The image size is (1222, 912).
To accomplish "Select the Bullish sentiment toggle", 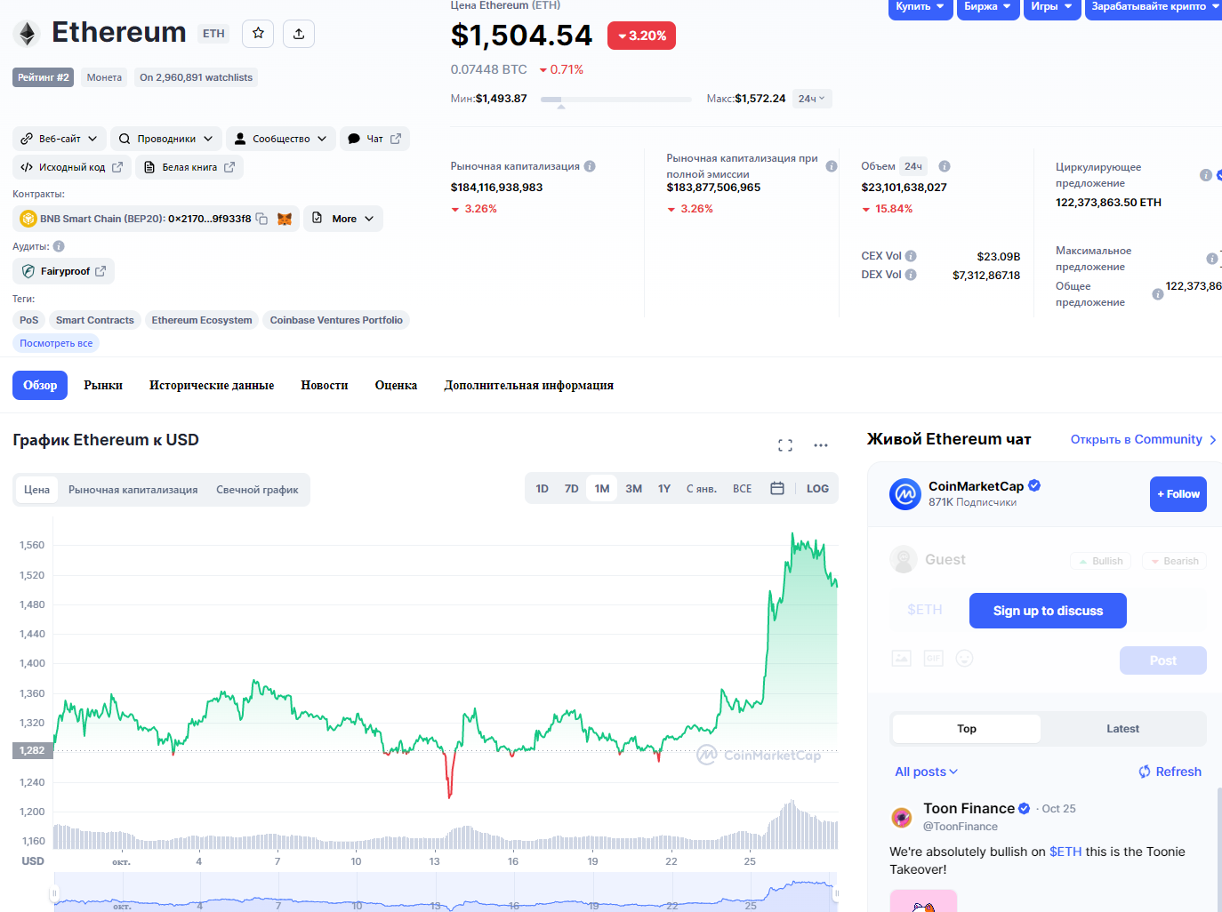I will (1100, 561).
